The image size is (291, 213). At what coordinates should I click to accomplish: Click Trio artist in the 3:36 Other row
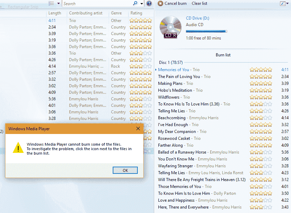coord(72,53)
